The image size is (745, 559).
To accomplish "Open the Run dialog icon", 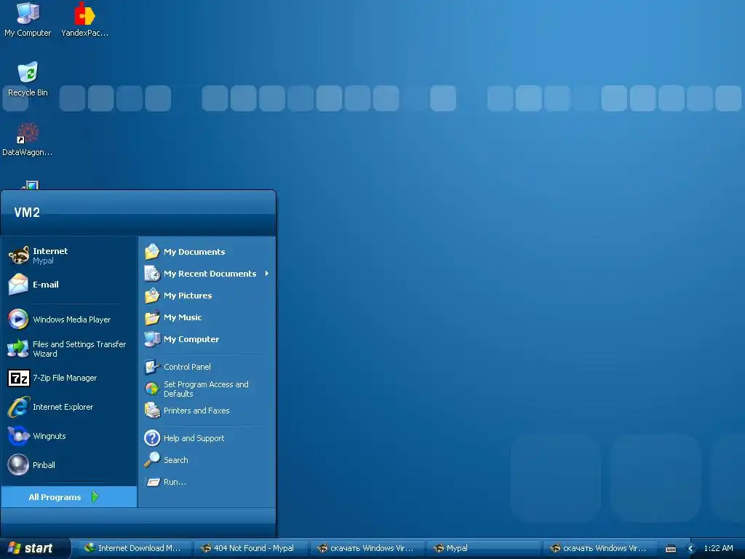I will pyautogui.click(x=152, y=482).
